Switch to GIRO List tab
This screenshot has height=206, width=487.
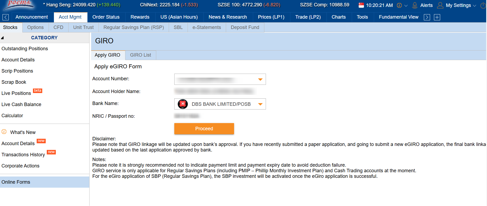141,55
